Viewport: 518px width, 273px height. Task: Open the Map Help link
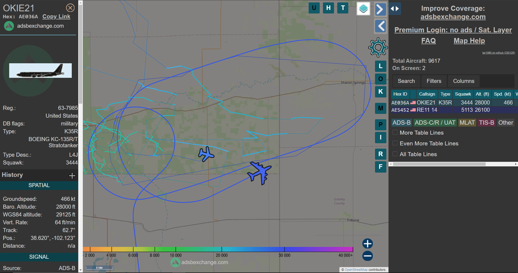469,41
